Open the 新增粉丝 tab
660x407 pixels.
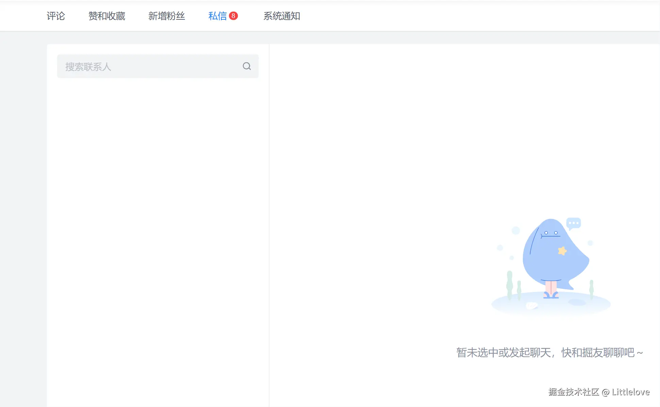coord(167,16)
